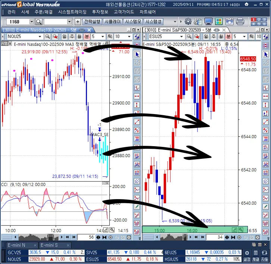This screenshot has height=264, width=271.
Task: Click the pencil edit icon under Nasdaq chart
Action: (106, 230)
